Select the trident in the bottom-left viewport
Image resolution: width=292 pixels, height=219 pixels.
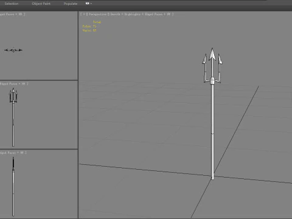pyautogui.click(x=13, y=187)
